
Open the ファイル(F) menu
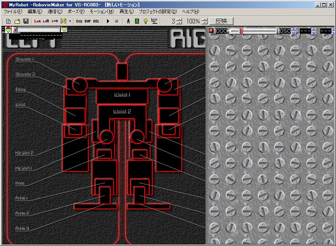[x=13, y=12]
